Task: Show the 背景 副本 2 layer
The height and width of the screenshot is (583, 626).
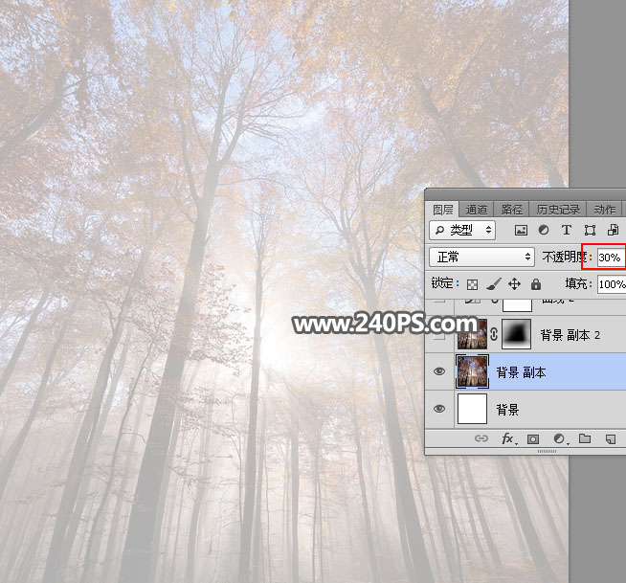Action: pyautogui.click(x=439, y=334)
